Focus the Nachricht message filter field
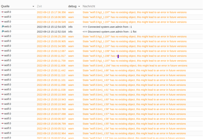 pyautogui.click(x=142, y=6)
